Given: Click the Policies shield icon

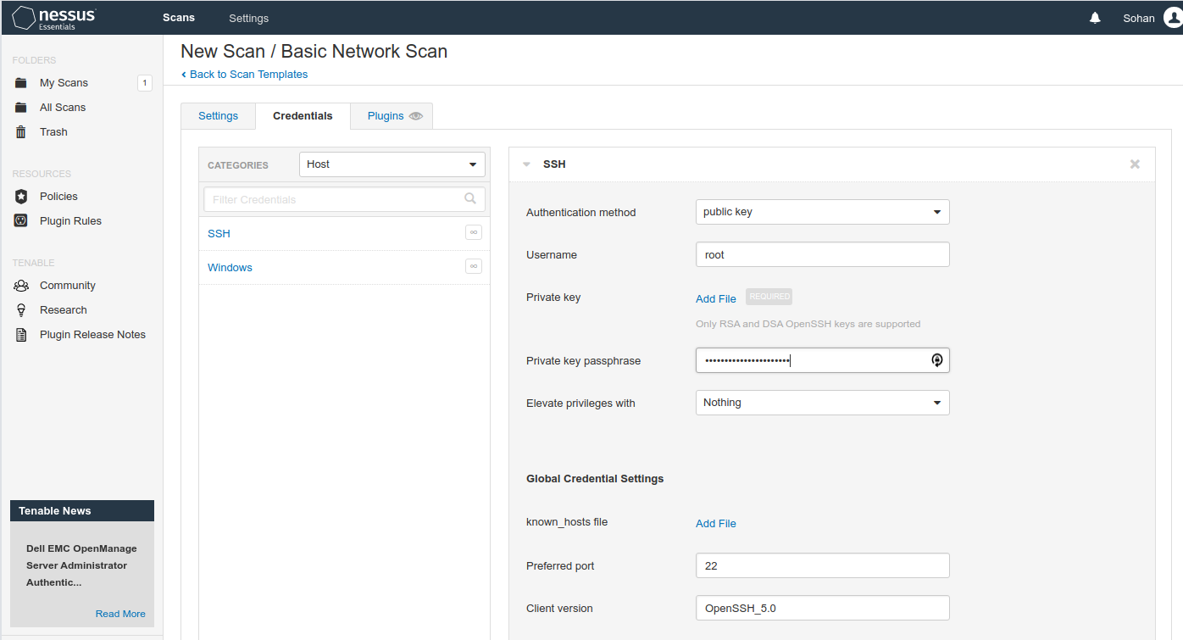Looking at the screenshot, I should coord(21,197).
